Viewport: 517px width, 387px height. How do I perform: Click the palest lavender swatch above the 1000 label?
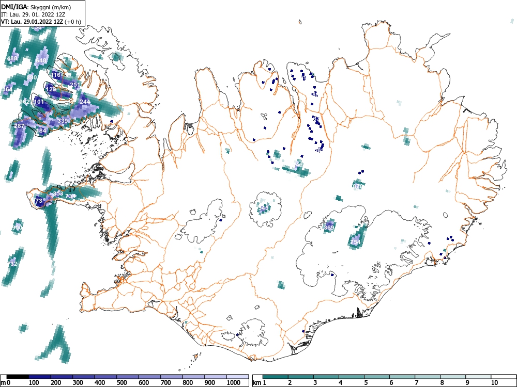click(238, 377)
